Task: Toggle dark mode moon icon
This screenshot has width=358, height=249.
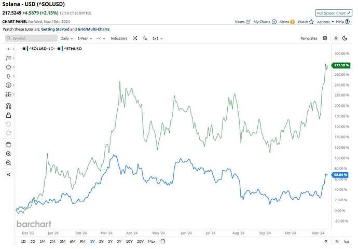Action: pyautogui.click(x=345, y=38)
